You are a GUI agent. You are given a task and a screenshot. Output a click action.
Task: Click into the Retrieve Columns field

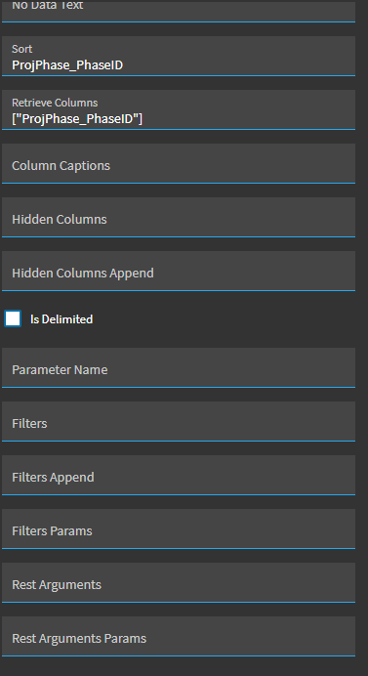179,109
